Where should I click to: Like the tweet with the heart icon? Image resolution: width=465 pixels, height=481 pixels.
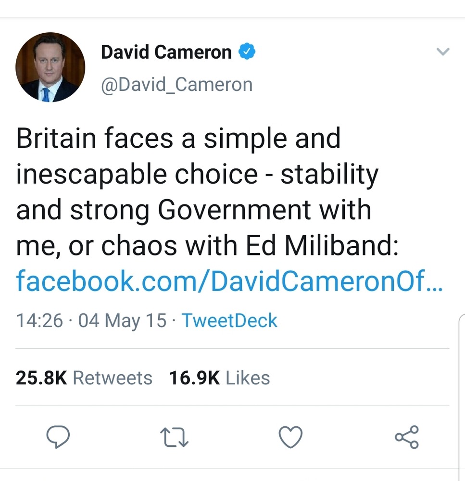point(290,437)
